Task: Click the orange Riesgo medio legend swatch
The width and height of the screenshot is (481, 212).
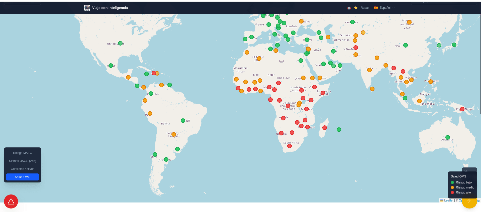Action: tap(452, 187)
